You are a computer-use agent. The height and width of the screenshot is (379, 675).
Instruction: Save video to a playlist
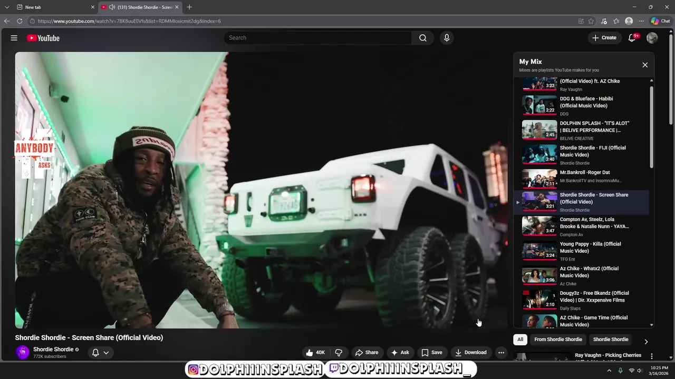coord(431,353)
